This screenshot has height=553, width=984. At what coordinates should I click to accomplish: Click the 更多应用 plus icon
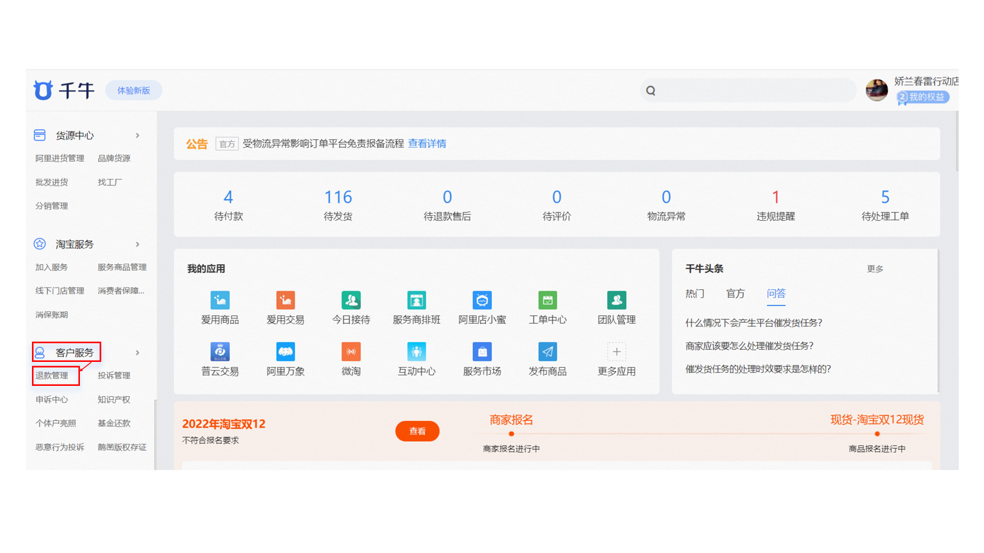point(616,352)
